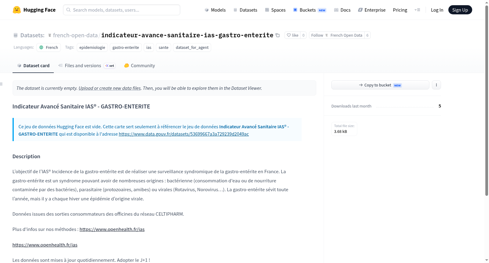
Task: Click the Description heading
Action: click(26, 156)
